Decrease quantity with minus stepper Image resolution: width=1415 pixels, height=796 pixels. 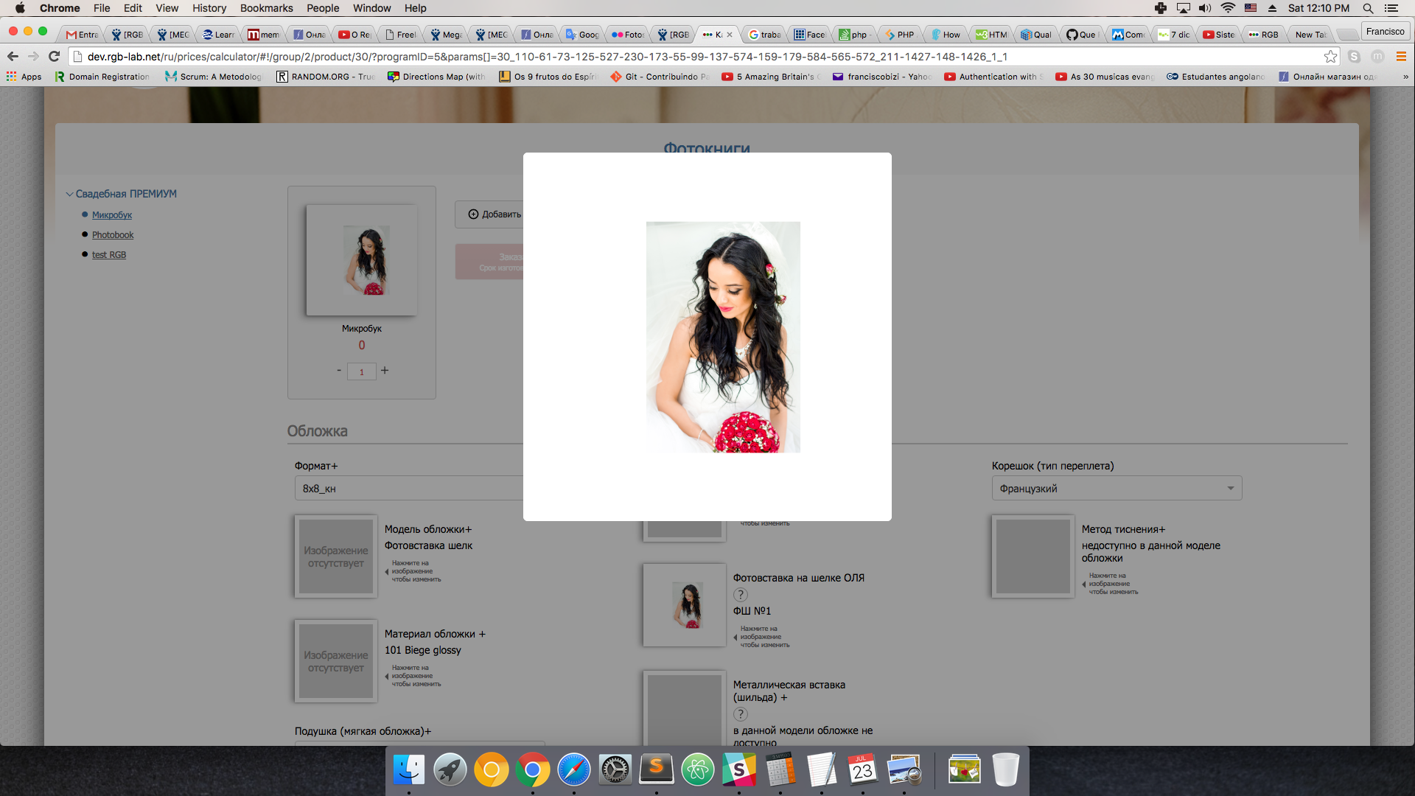(x=339, y=371)
